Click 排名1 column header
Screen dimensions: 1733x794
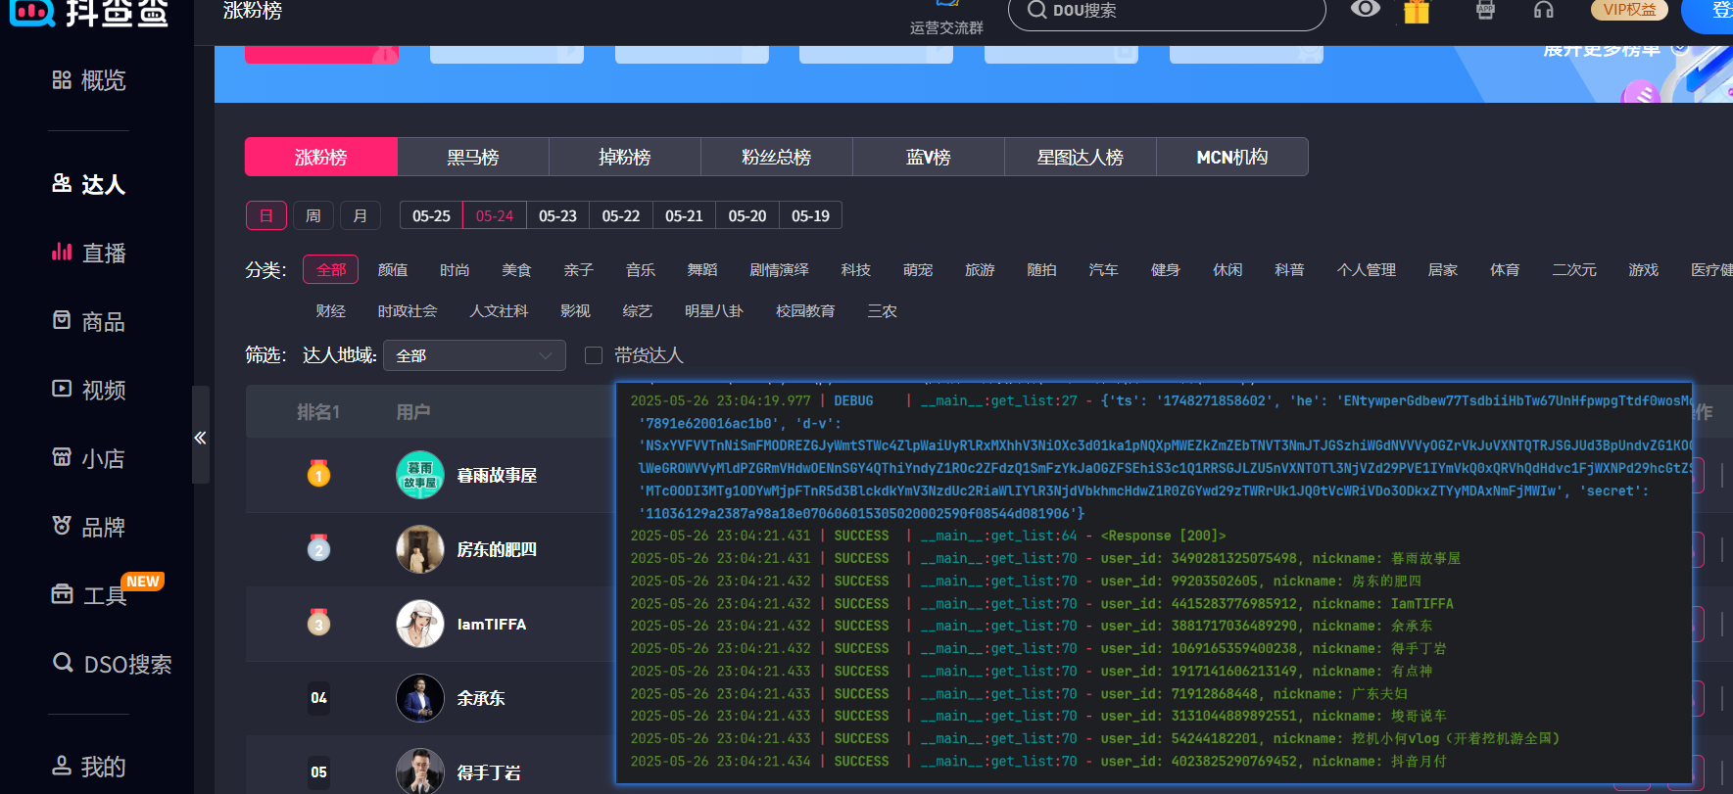coord(318,412)
